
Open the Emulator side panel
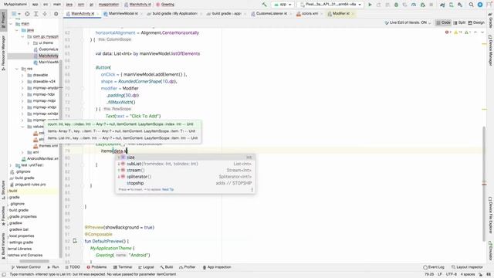(x=491, y=250)
